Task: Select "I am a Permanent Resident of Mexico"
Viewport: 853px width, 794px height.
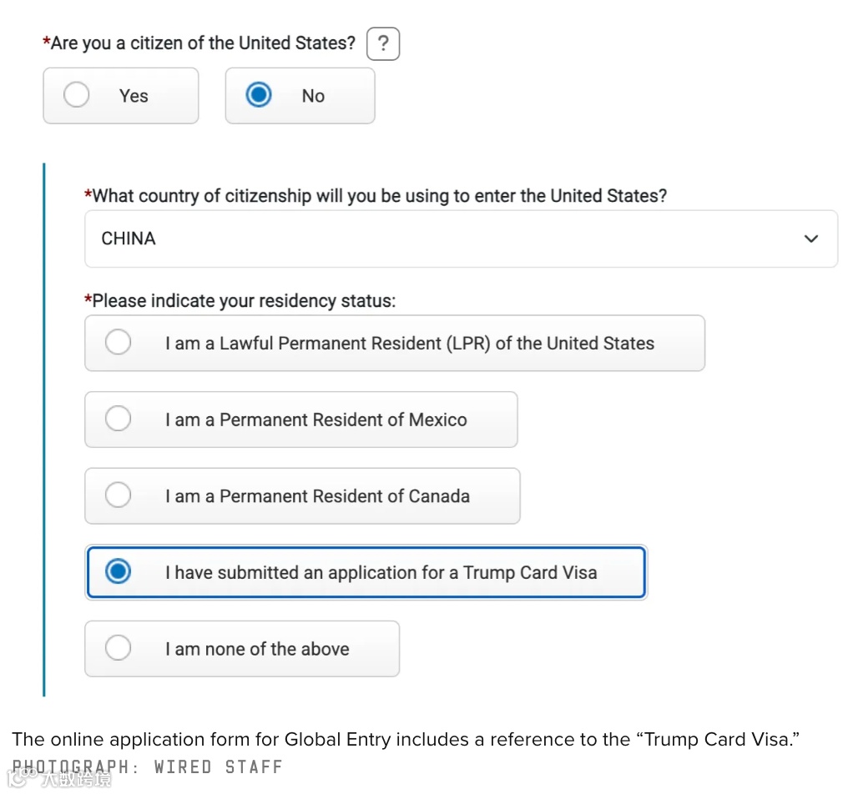Action: point(300,420)
